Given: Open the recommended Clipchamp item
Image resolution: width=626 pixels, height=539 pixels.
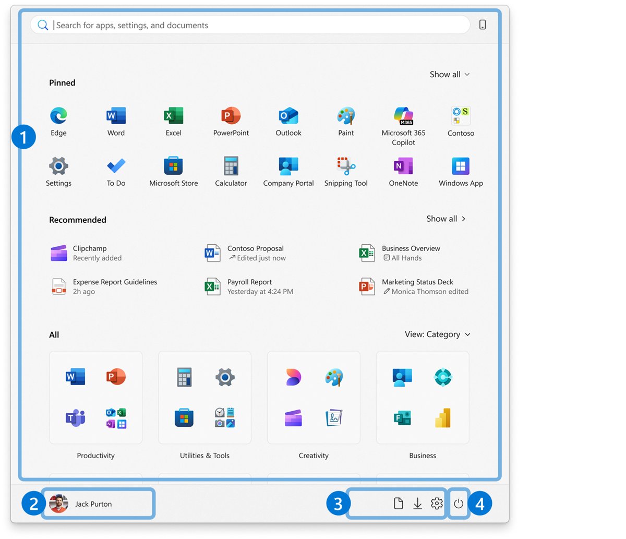Looking at the screenshot, I should pyautogui.click(x=87, y=253).
